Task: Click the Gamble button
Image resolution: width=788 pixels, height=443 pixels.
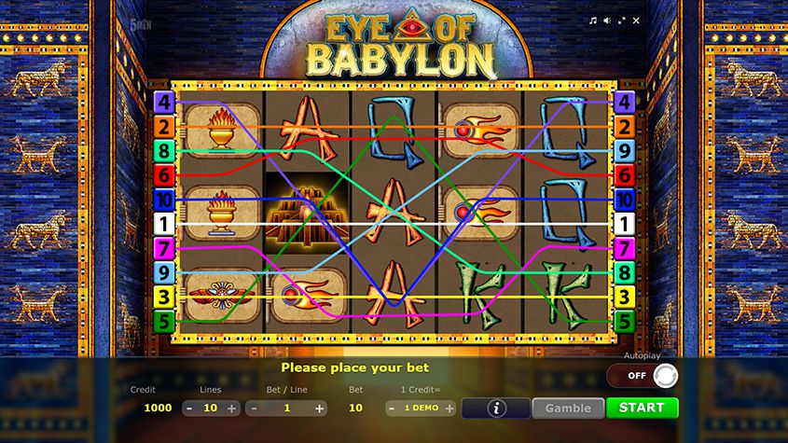Action: pyautogui.click(x=568, y=408)
